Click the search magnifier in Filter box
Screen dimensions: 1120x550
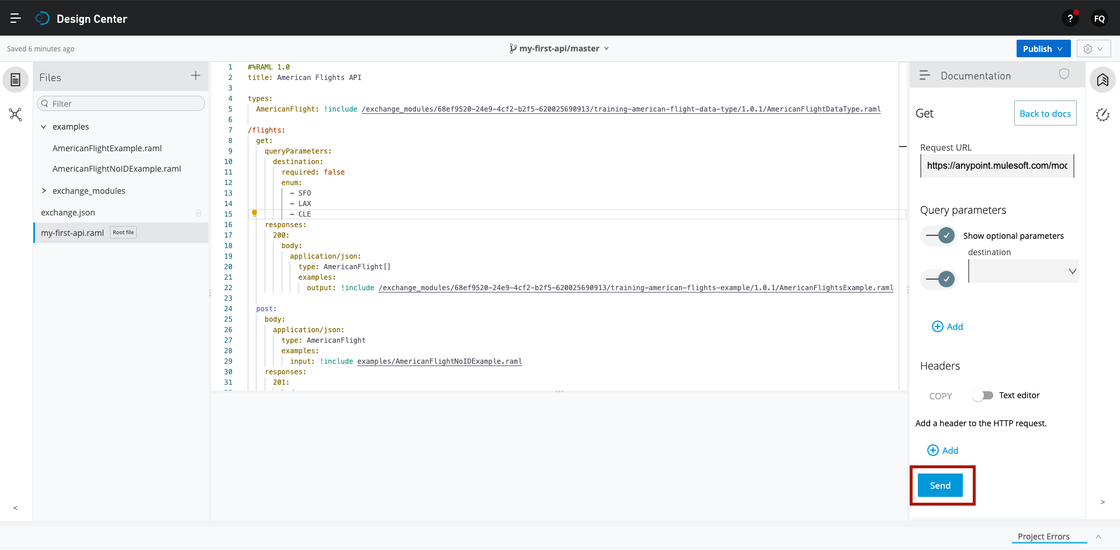coord(44,103)
